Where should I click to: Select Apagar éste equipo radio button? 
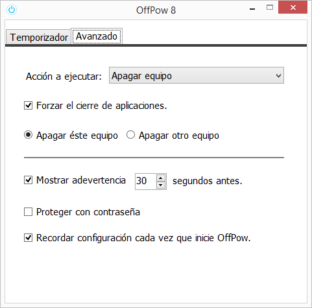tap(28, 135)
